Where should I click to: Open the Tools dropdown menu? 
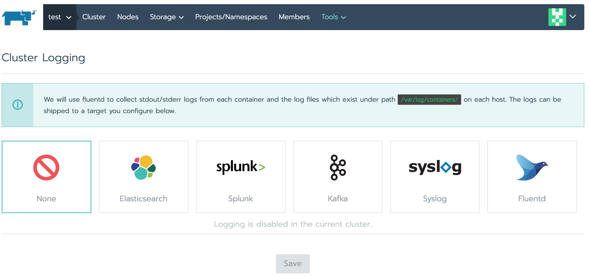point(333,17)
